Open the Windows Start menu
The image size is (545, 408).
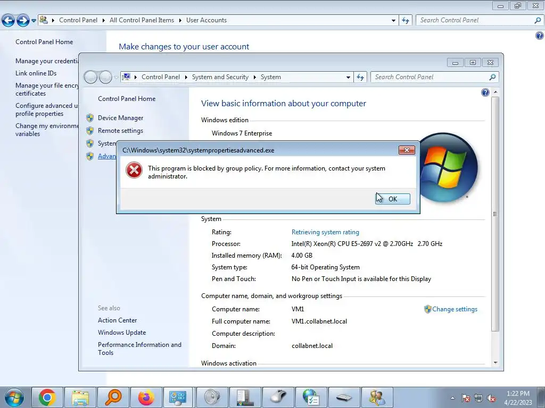coord(14,397)
